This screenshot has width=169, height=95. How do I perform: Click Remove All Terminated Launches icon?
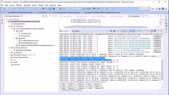coord(114,31)
